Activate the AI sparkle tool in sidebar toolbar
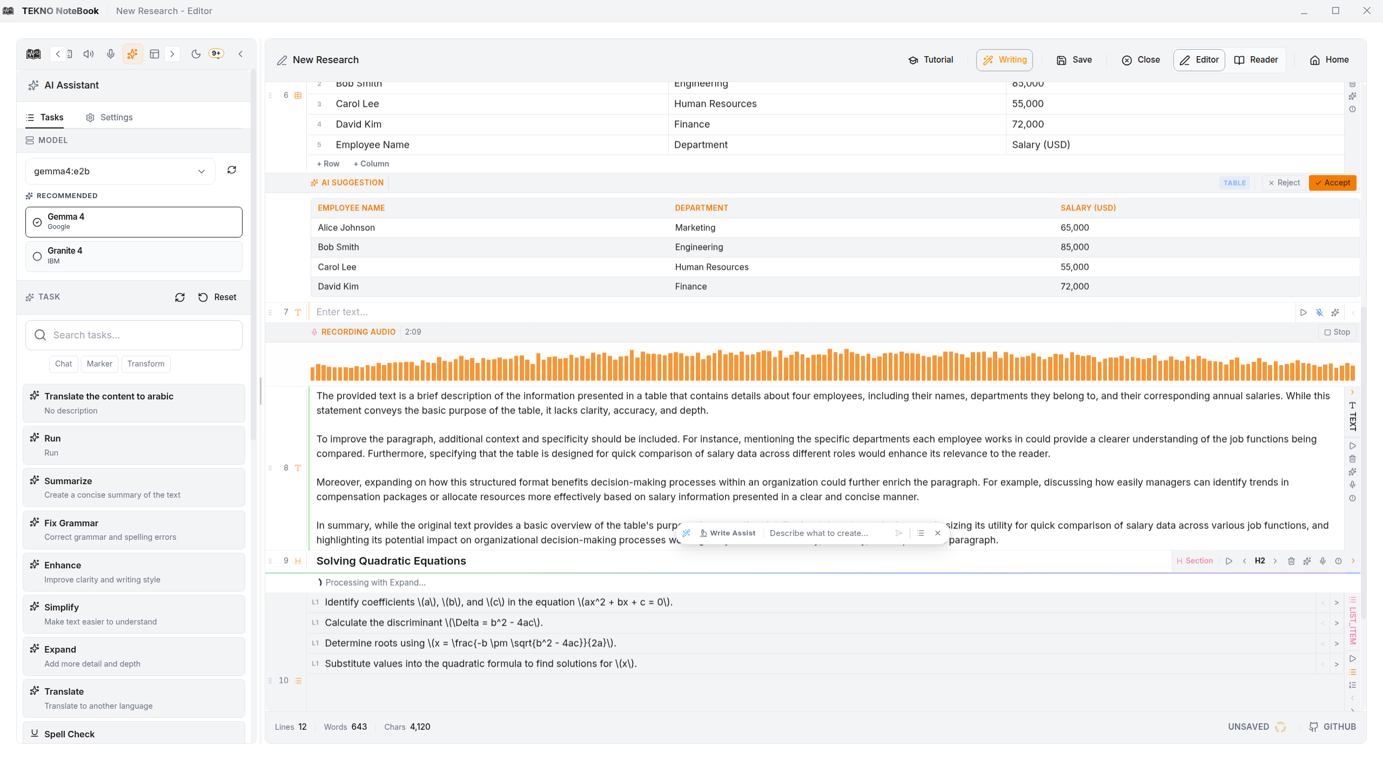This screenshot has width=1383, height=760. point(132,54)
